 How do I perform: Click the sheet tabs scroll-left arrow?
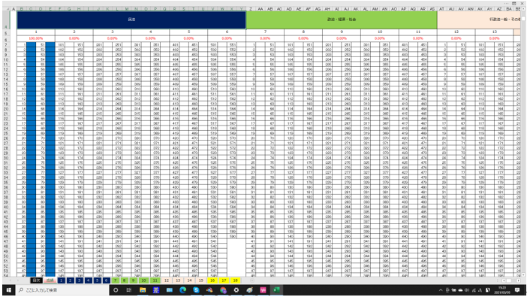(11, 280)
